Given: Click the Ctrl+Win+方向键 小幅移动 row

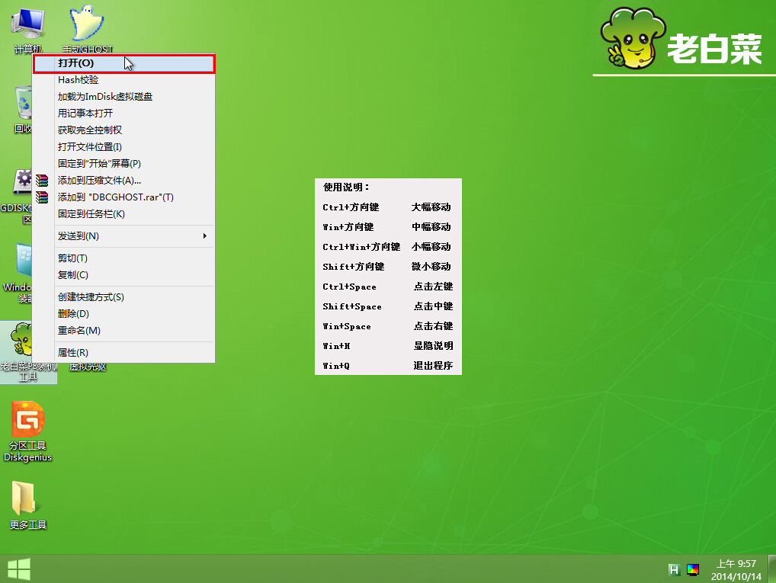Looking at the screenshot, I should [387, 246].
